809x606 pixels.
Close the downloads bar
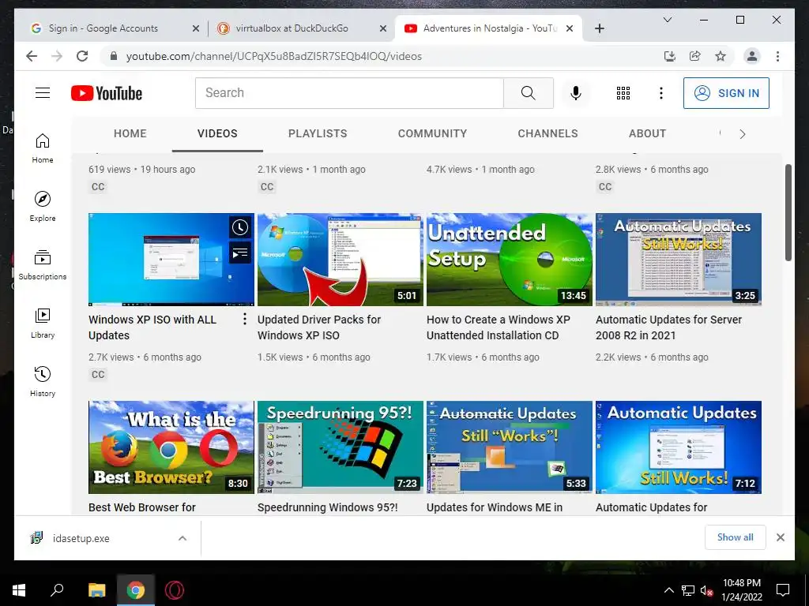(x=781, y=537)
